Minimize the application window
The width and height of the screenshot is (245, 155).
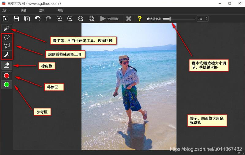pyautogui.click(x=220, y=3)
